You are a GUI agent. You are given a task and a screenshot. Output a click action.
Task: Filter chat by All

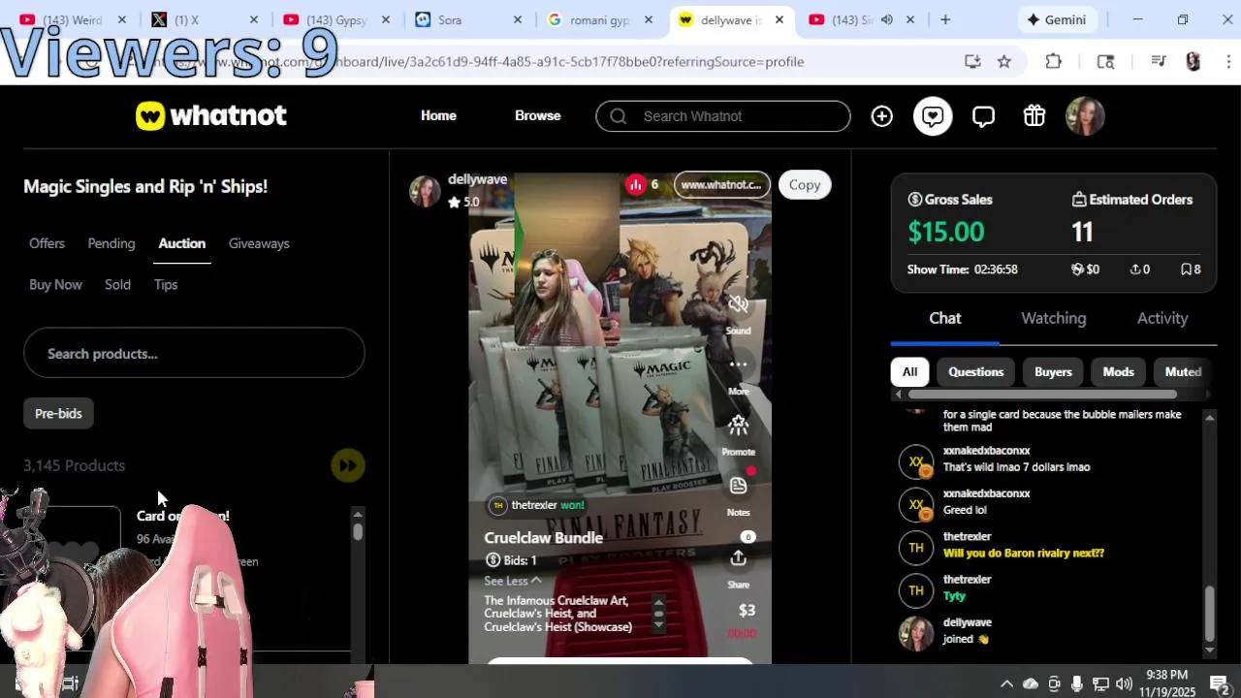click(x=909, y=371)
